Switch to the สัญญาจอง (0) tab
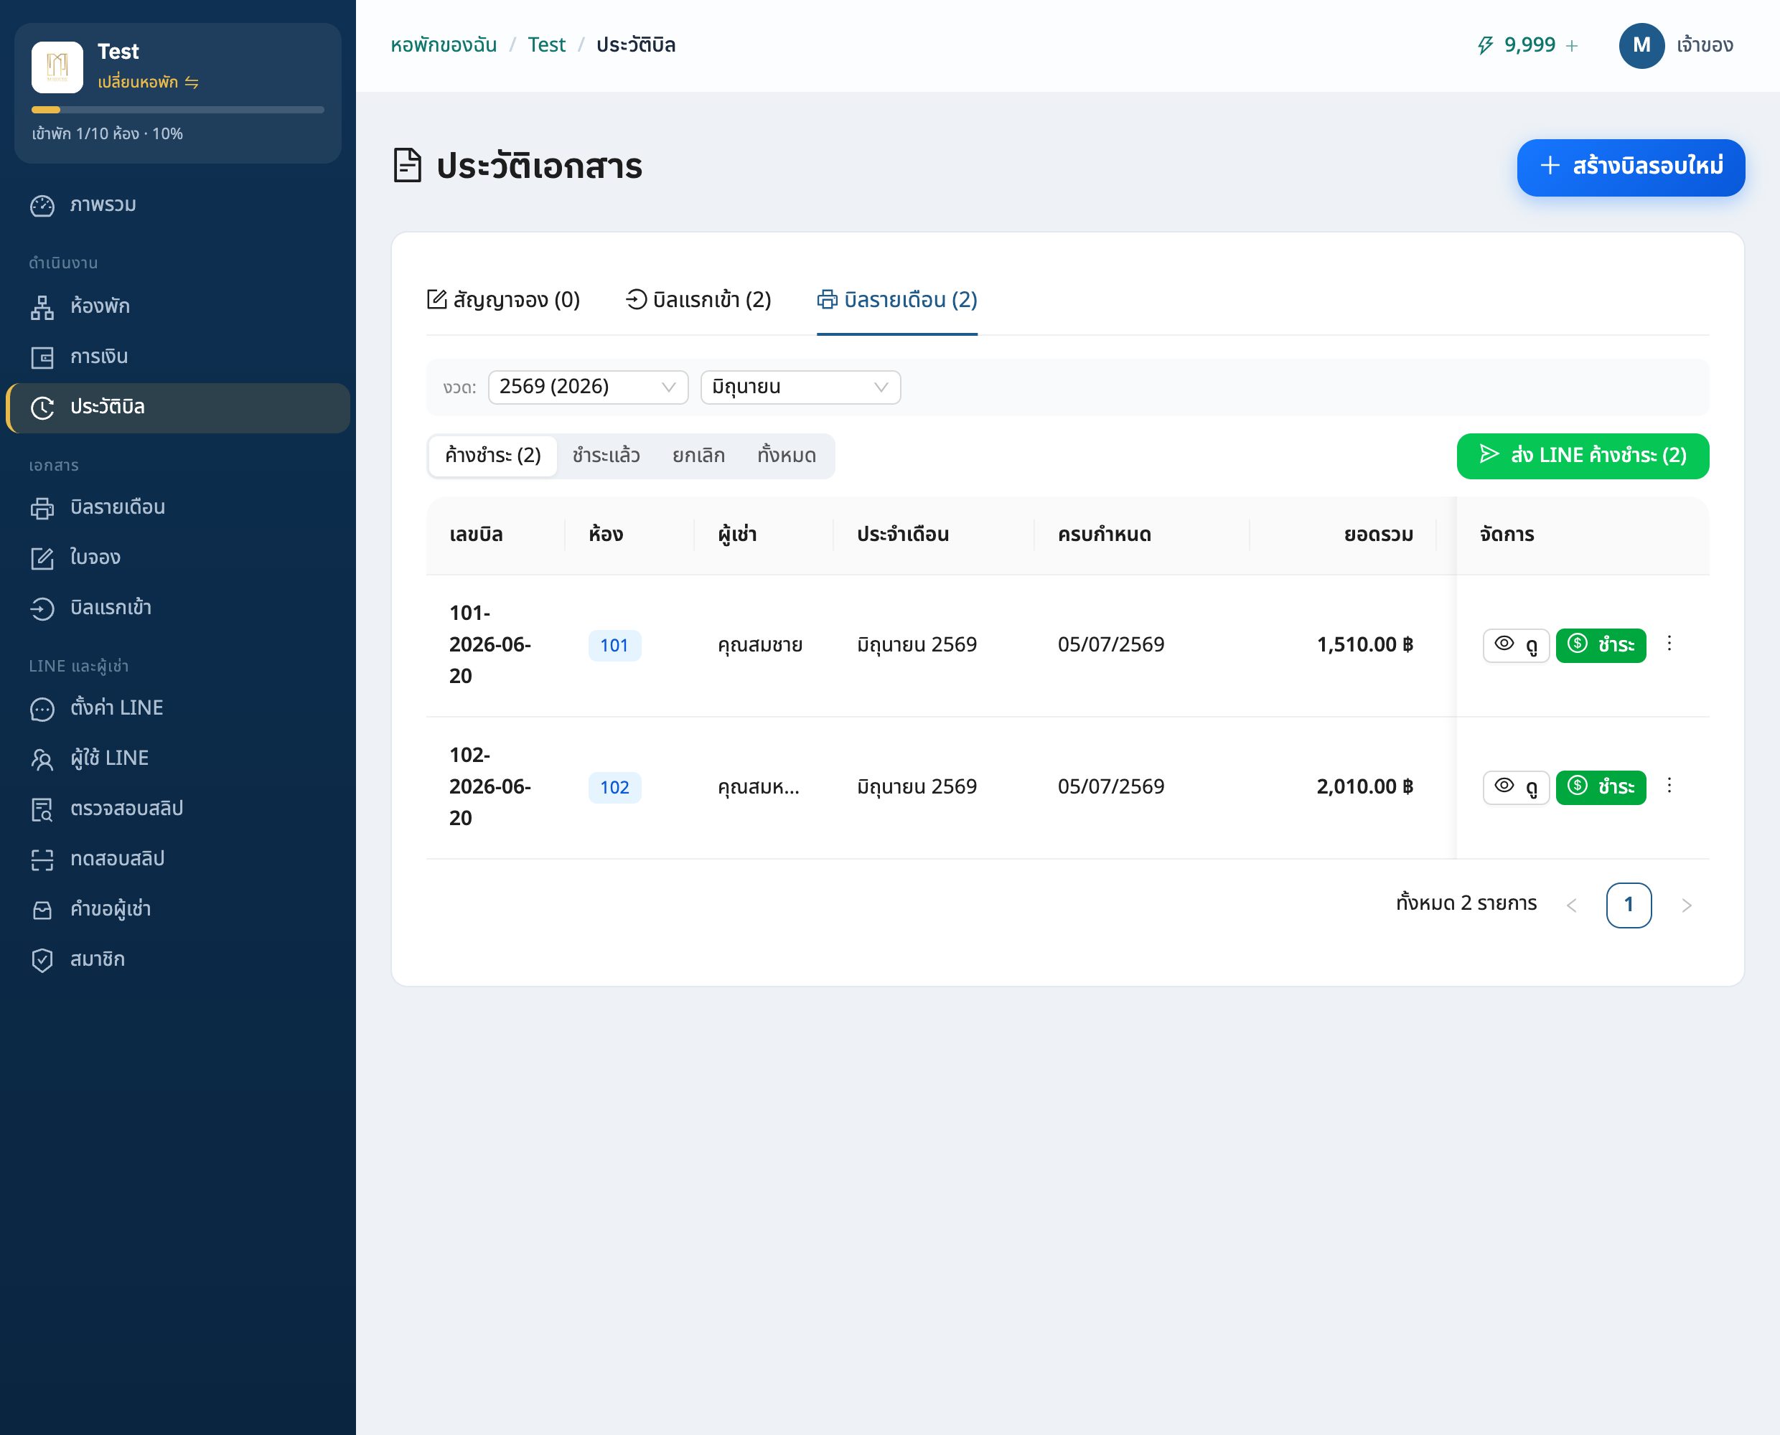This screenshot has height=1435, width=1780. tap(502, 299)
